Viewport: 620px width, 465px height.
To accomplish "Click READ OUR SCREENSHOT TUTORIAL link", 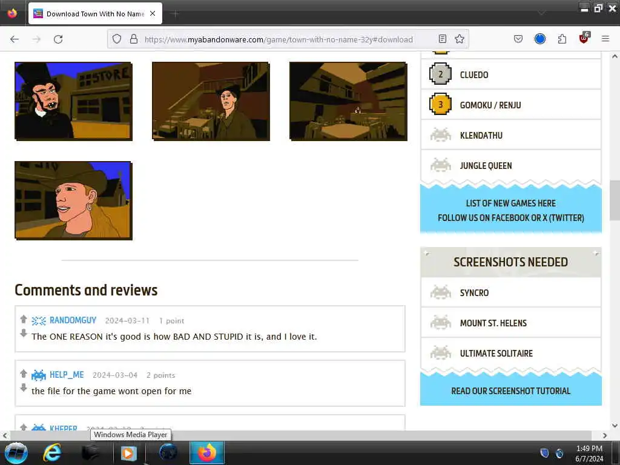I will [511, 391].
